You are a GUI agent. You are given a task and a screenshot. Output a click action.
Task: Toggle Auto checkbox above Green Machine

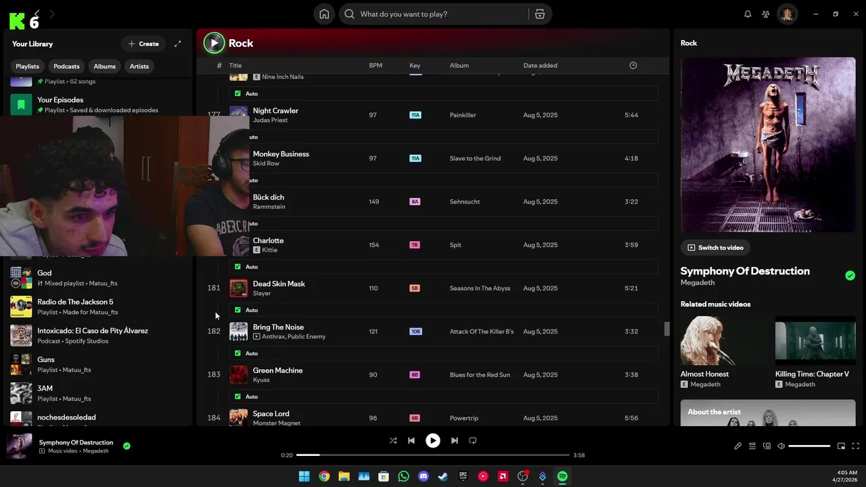click(x=237, y=353)
